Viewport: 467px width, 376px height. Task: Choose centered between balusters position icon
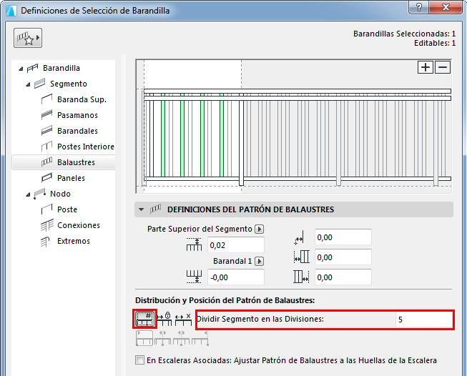181,338
